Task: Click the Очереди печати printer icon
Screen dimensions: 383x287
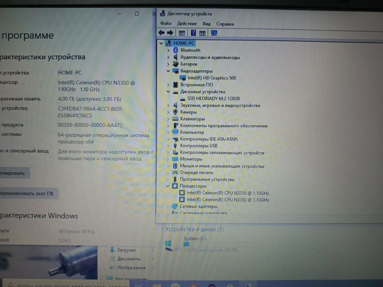Action: pos(175,172)
